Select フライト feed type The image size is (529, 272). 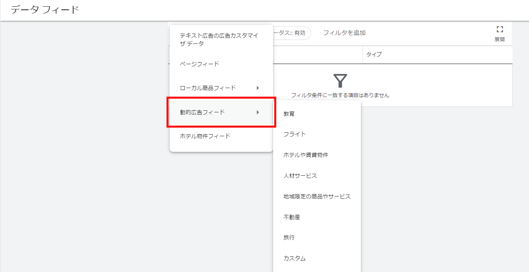[x=295, y=134]
